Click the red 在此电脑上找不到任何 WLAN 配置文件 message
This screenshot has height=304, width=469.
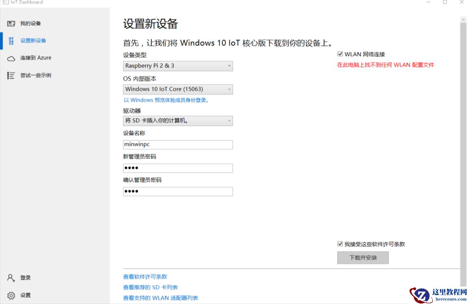(x=386, y=65)
